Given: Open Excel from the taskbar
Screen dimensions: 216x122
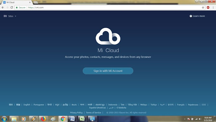Looking at the screenshot, I should coord(82,119).
